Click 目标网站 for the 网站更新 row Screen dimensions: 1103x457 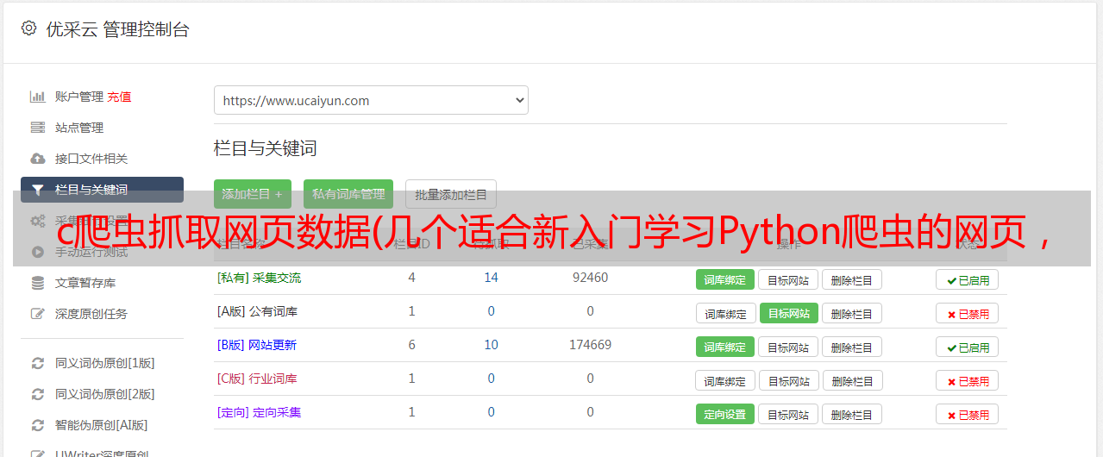(x=788, y=347)
